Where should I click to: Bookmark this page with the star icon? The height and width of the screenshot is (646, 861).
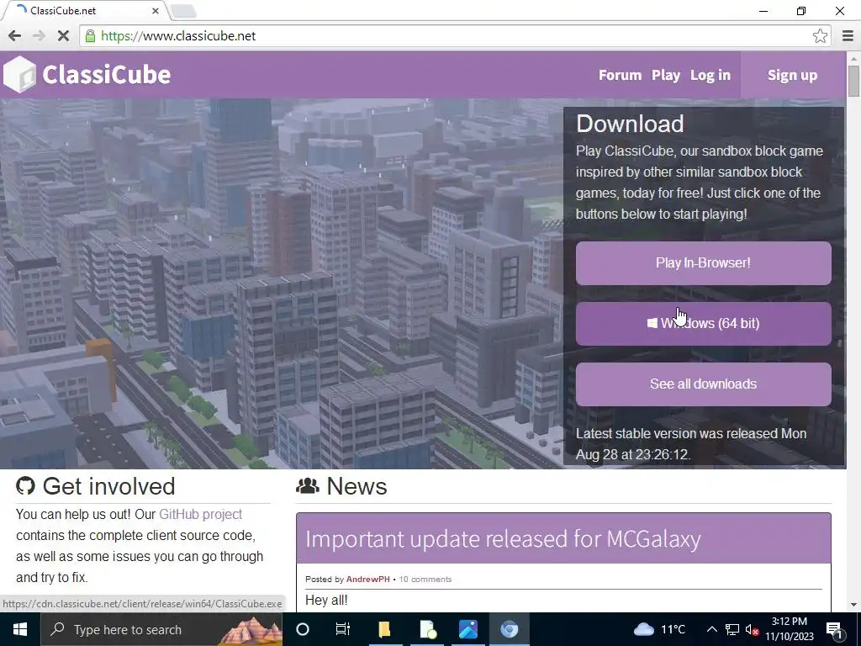[x=820, y=36]
